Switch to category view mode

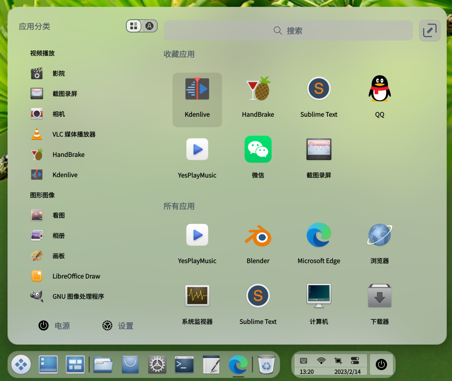(x=134, y=26)
